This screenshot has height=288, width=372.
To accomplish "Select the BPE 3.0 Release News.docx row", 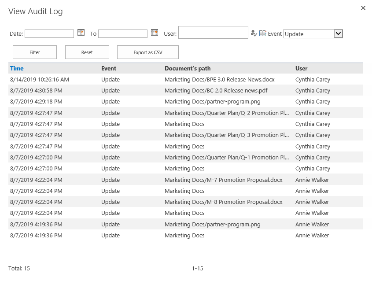I will 185,79.
